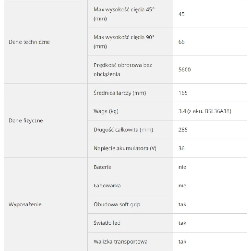Click the Walizka transportowa label
Screen dimensions: 251x251
click(120, 242)
